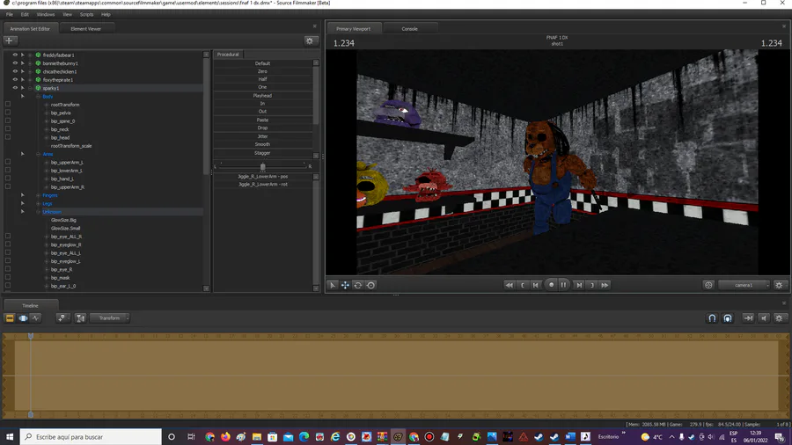Screen dimensions: 792x445
Task: Hide the bonniethebunny1 animation set
Action: [x=15, y=63]
